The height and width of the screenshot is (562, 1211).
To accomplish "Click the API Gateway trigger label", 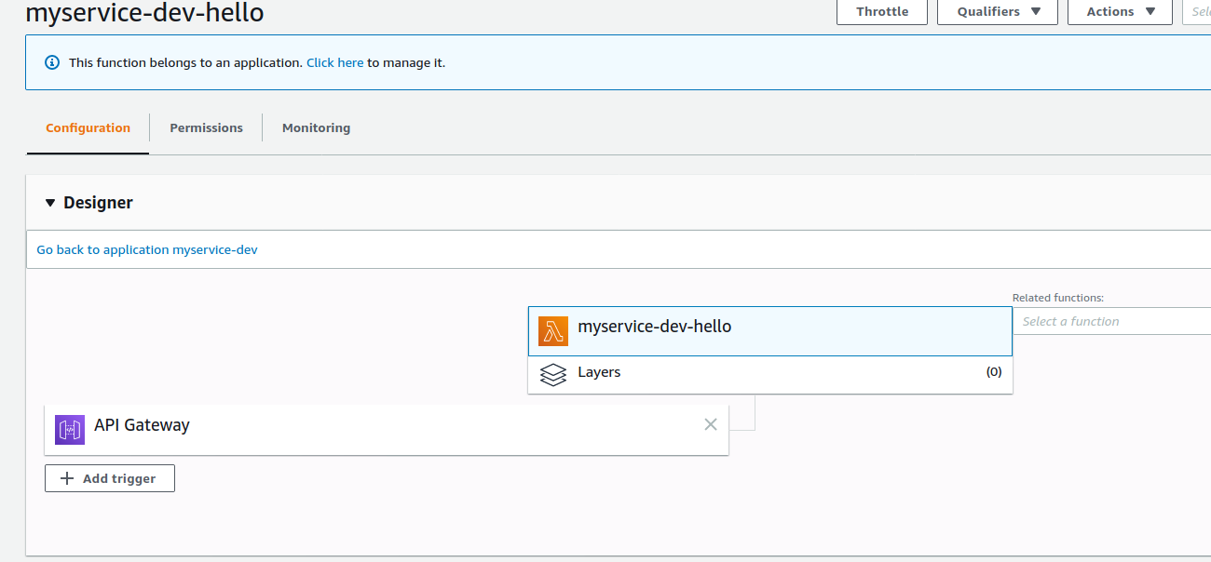I will [142, 425].
